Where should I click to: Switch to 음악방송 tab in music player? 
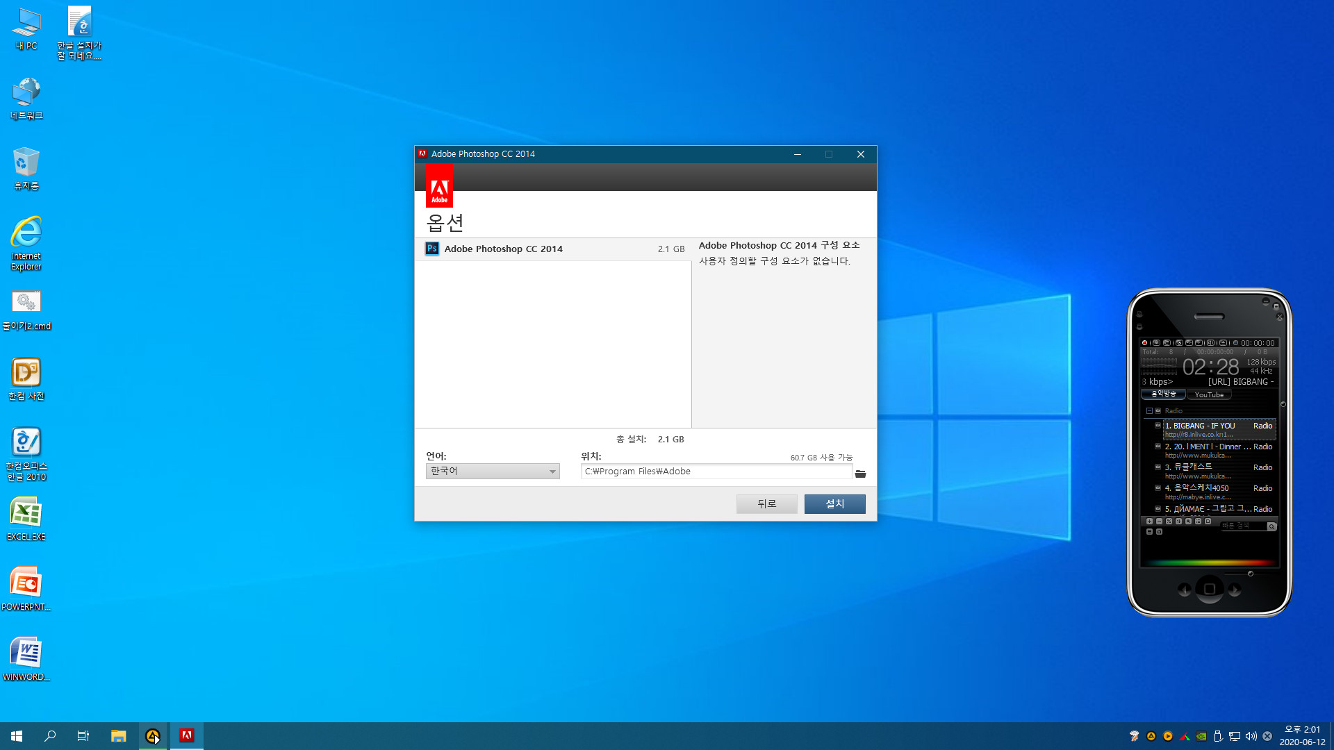1164,394
